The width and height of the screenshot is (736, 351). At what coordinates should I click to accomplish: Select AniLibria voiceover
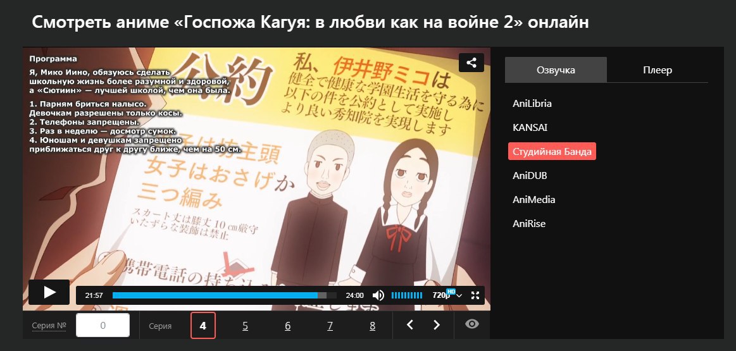[x=532, y=103]
